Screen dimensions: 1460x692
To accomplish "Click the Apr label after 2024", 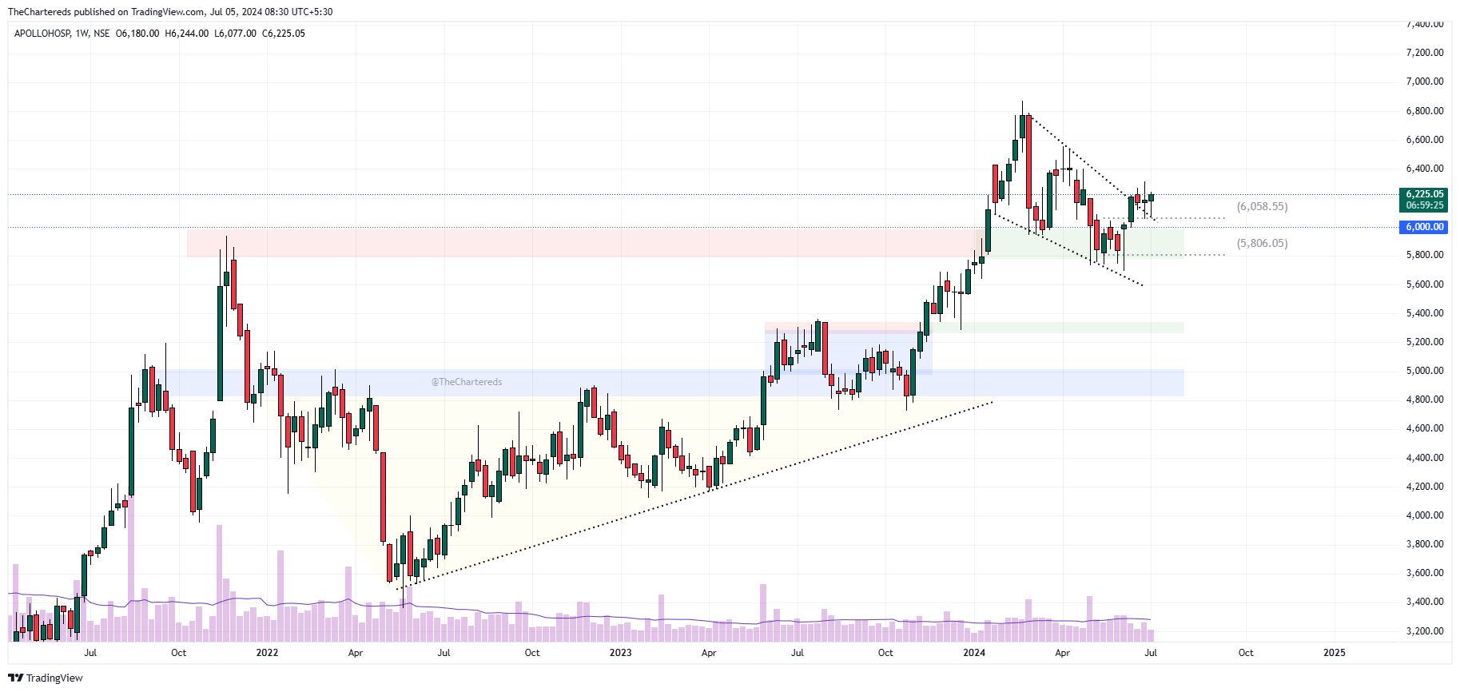I will (1062, 653).
